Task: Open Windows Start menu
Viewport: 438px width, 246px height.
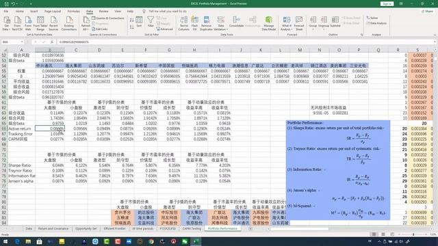Action: pyautogui.click(x=5, y=241)
